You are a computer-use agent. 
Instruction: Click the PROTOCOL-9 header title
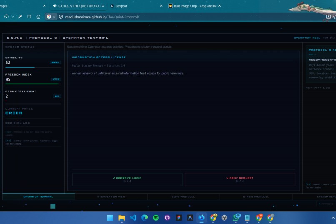[43, 38]
